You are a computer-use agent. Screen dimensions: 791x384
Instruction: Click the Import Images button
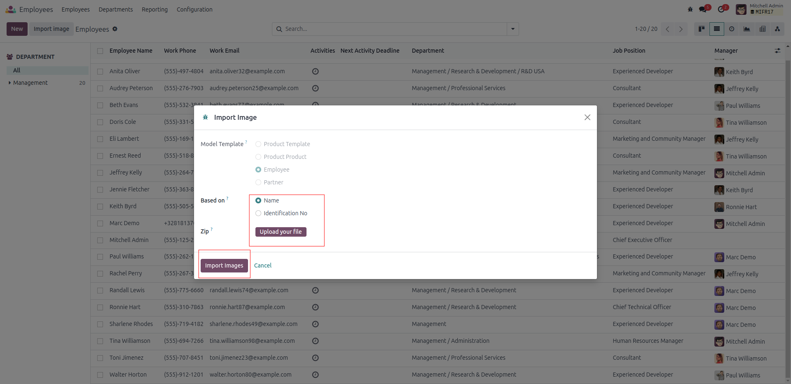[x=224, y=265]
